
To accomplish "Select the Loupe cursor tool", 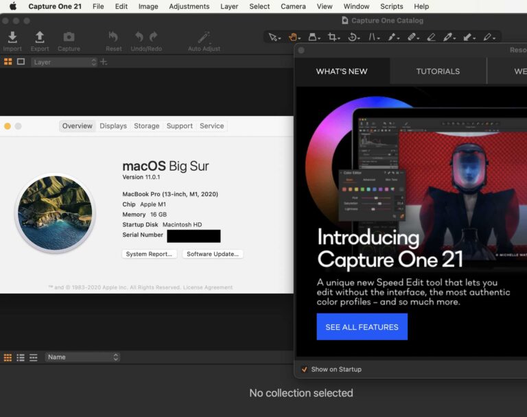I will point(312,37).
